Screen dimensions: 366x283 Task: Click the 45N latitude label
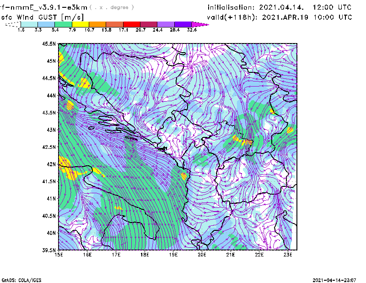(51, 61)
